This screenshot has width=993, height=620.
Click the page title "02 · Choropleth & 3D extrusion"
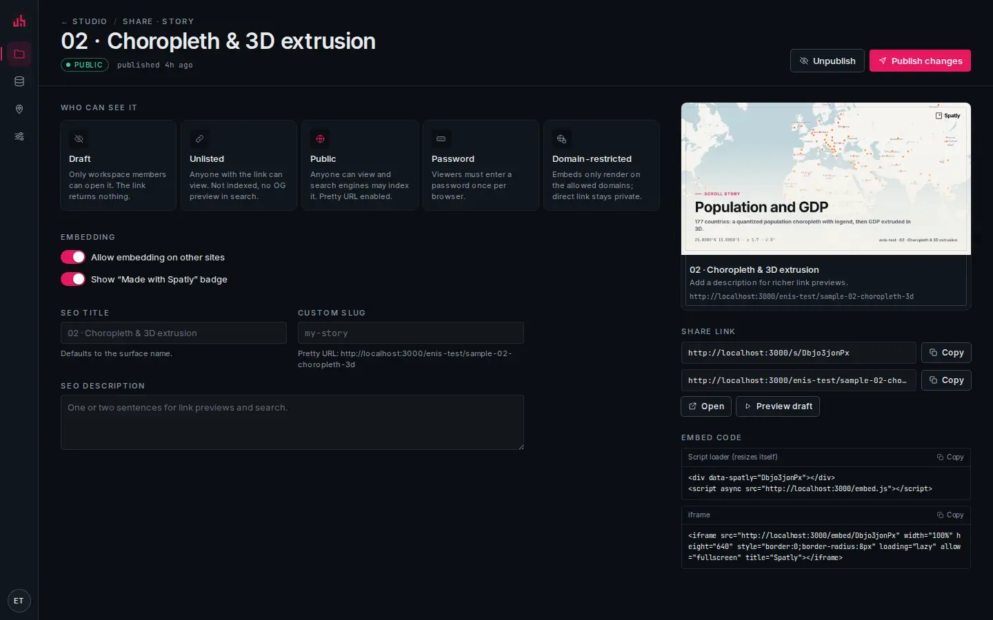(x=219, y=41)
